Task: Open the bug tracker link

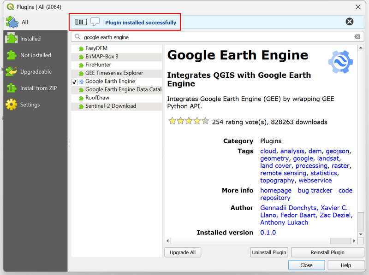Action: (315, 191)
